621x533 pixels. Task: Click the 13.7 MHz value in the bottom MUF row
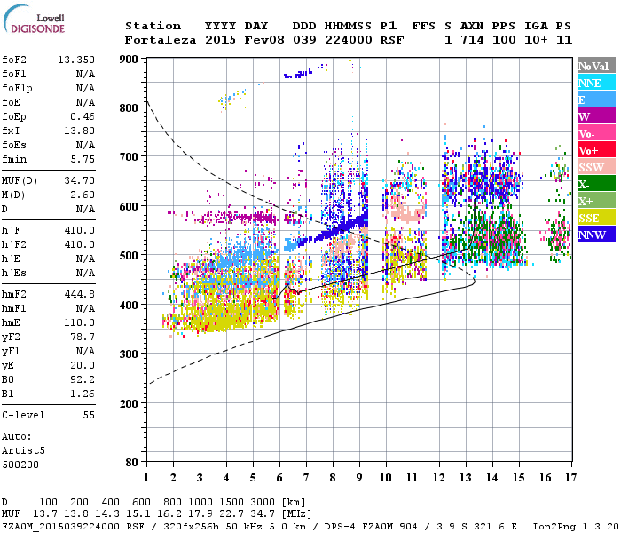[45, 514]
